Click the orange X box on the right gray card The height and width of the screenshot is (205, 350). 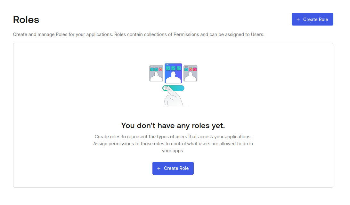coord(191,69)
